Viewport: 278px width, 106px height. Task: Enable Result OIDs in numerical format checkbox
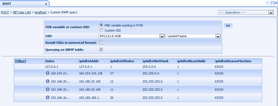101,43
